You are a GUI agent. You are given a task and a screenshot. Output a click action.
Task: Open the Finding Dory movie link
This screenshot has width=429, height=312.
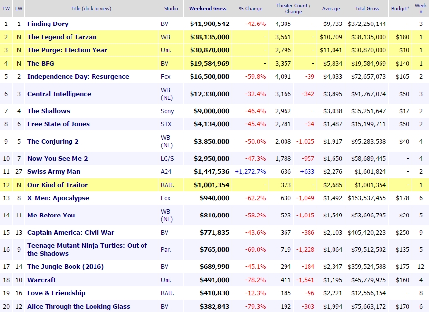pyautogui.click(x=48, y=24)
